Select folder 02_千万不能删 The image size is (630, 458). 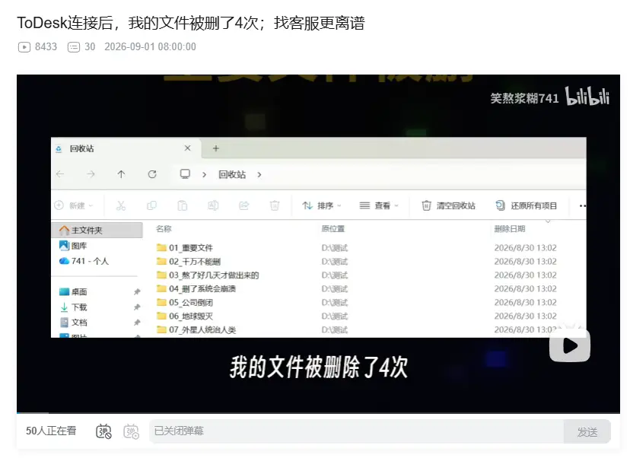tap(189, 261)
